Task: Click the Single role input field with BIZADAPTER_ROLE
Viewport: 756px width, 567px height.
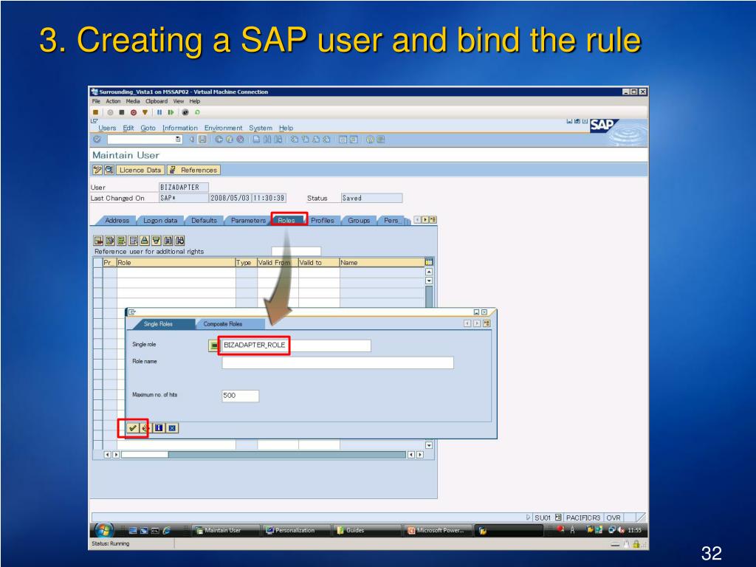Action: (x=296, y=346)
